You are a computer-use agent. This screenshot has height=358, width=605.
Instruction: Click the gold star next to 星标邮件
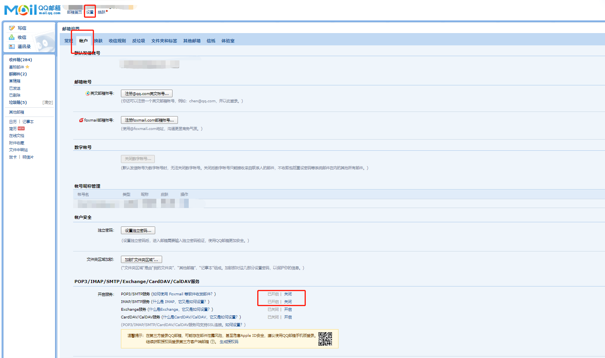(27, 67)
